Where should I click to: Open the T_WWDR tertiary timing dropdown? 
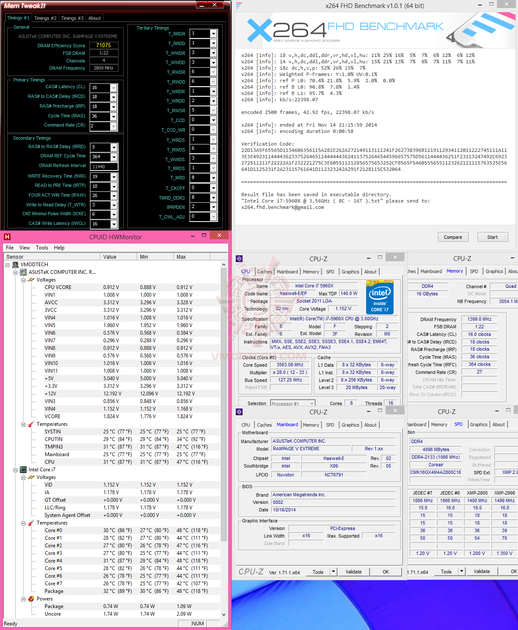pyautogui.click(x=213, y=53)
